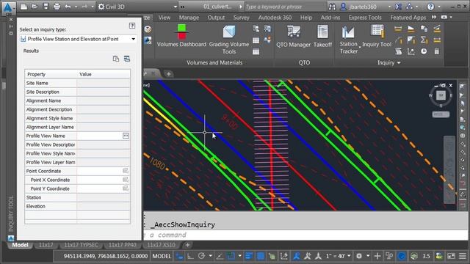Open the inquiry type dropdown list
The image size is (470, 264).
(78, 39)
